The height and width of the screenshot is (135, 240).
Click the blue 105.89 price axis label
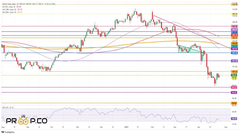(x=234, y=32)
